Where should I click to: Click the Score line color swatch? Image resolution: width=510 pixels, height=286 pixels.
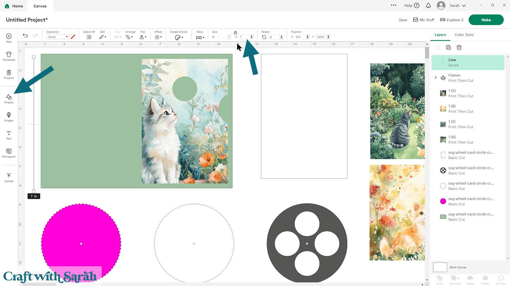73,37
